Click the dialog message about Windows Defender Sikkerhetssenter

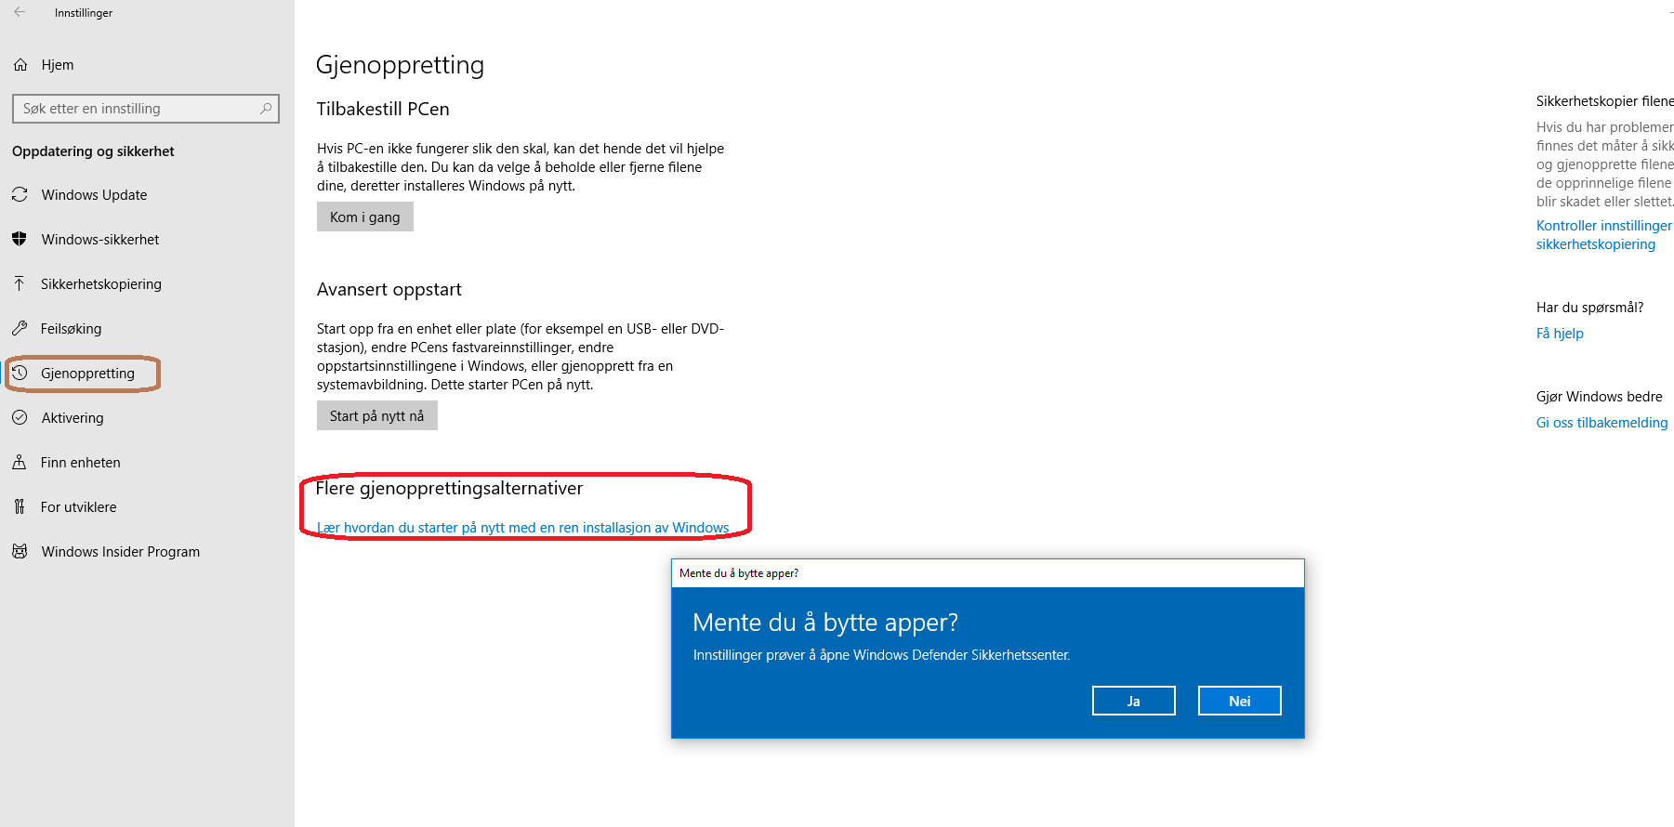click(882, 655)
